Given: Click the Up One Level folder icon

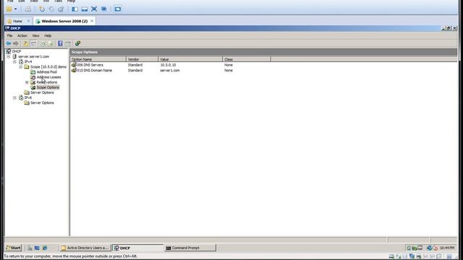Looking at the screenshot, I should pyautogui.click(x=26, y=43).
